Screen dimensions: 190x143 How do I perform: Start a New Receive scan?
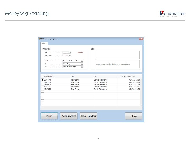point(69,116)
